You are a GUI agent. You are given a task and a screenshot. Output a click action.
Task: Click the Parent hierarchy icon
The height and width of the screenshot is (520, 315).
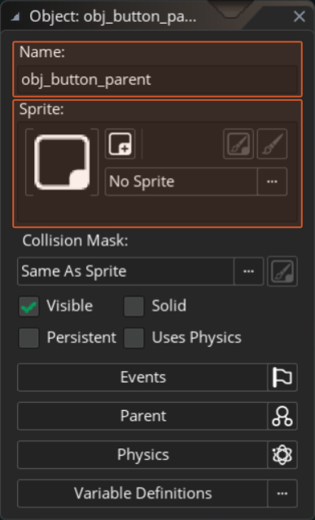[x=282, y=416]
